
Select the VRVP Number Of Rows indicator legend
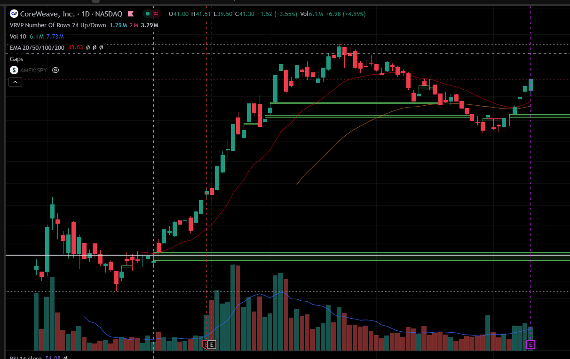[58, 25]
